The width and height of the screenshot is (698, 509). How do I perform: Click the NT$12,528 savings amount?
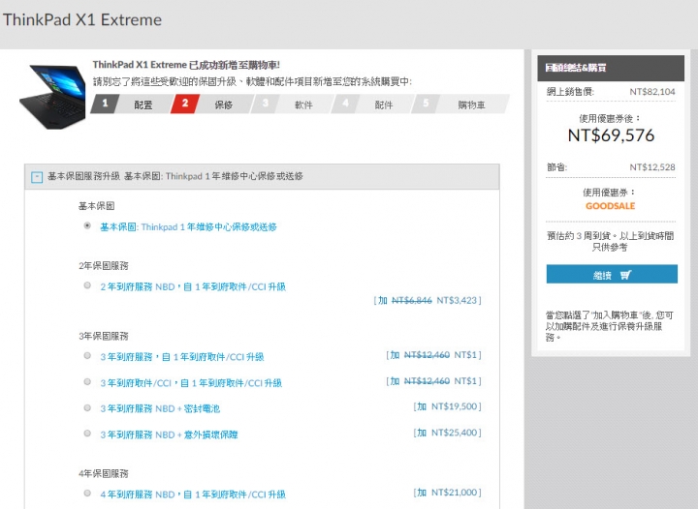click(x=652, y=167)
